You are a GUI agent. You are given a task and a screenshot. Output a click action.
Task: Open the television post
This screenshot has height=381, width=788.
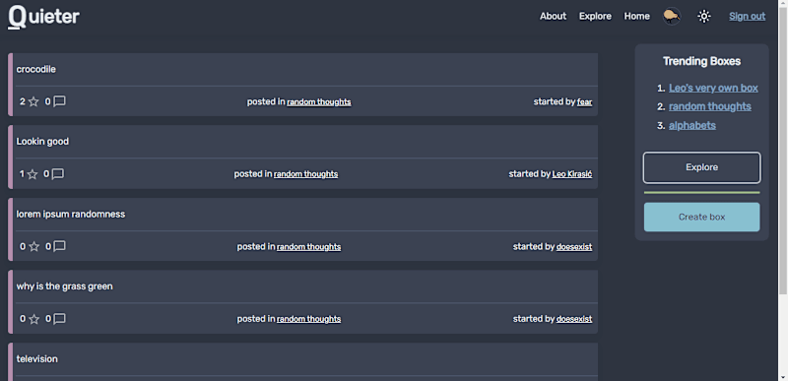(x=37, y=359)
